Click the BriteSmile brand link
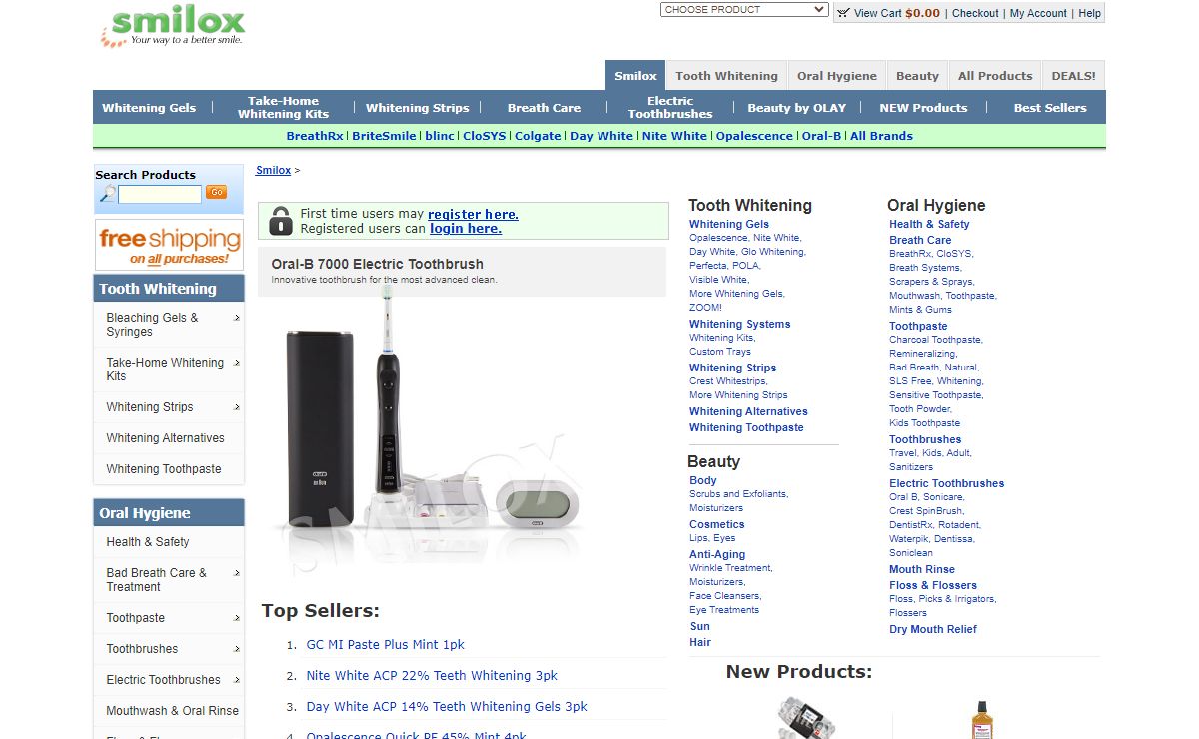1199x739 pixels. [x=384, y=136]
